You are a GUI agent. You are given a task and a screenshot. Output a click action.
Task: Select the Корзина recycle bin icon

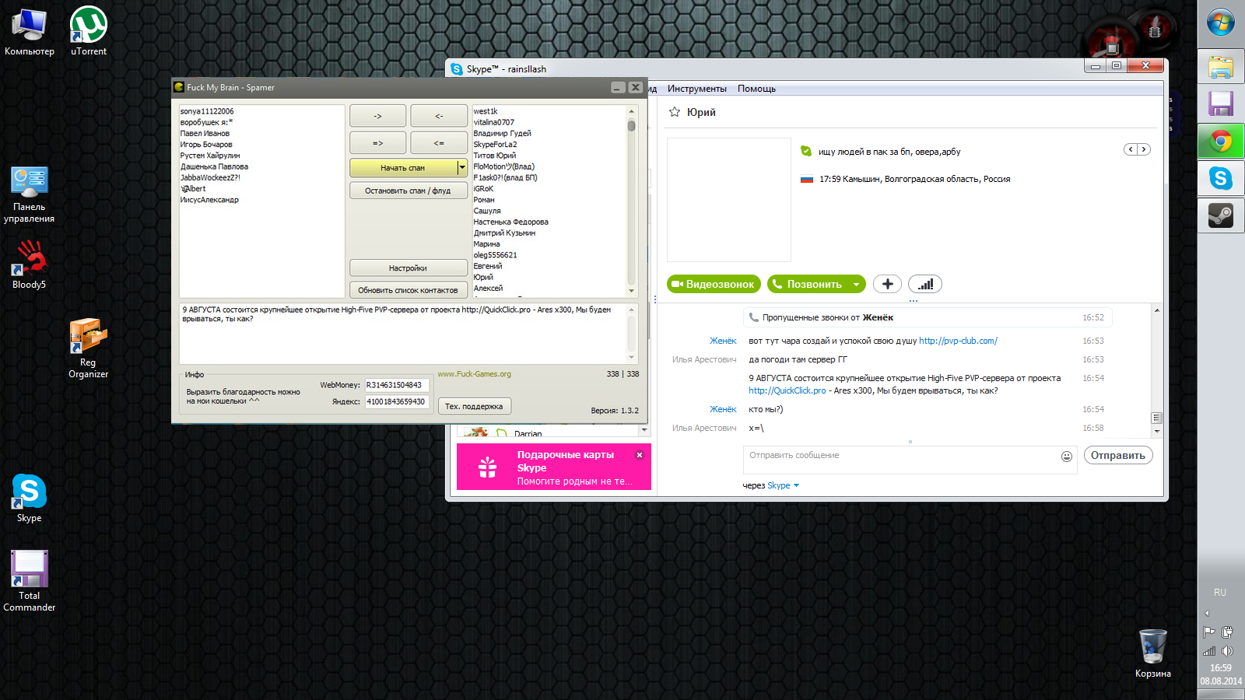(1152, 653)
